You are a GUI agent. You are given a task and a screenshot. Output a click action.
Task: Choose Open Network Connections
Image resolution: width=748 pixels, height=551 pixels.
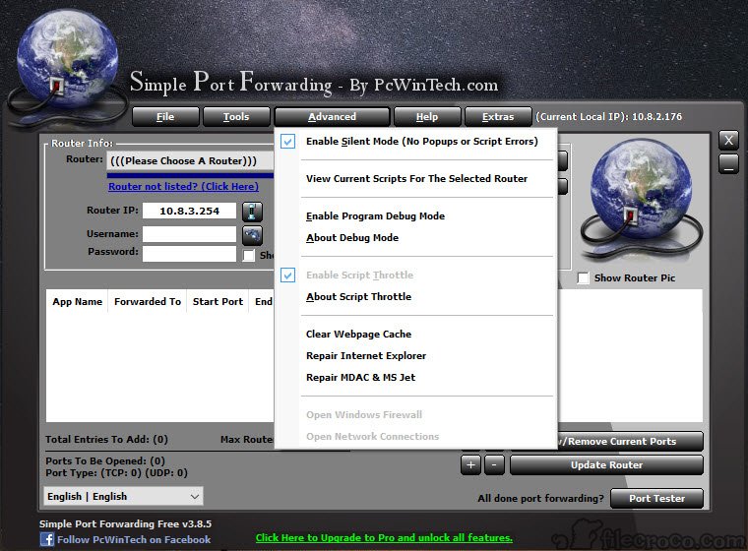(416, 436)
